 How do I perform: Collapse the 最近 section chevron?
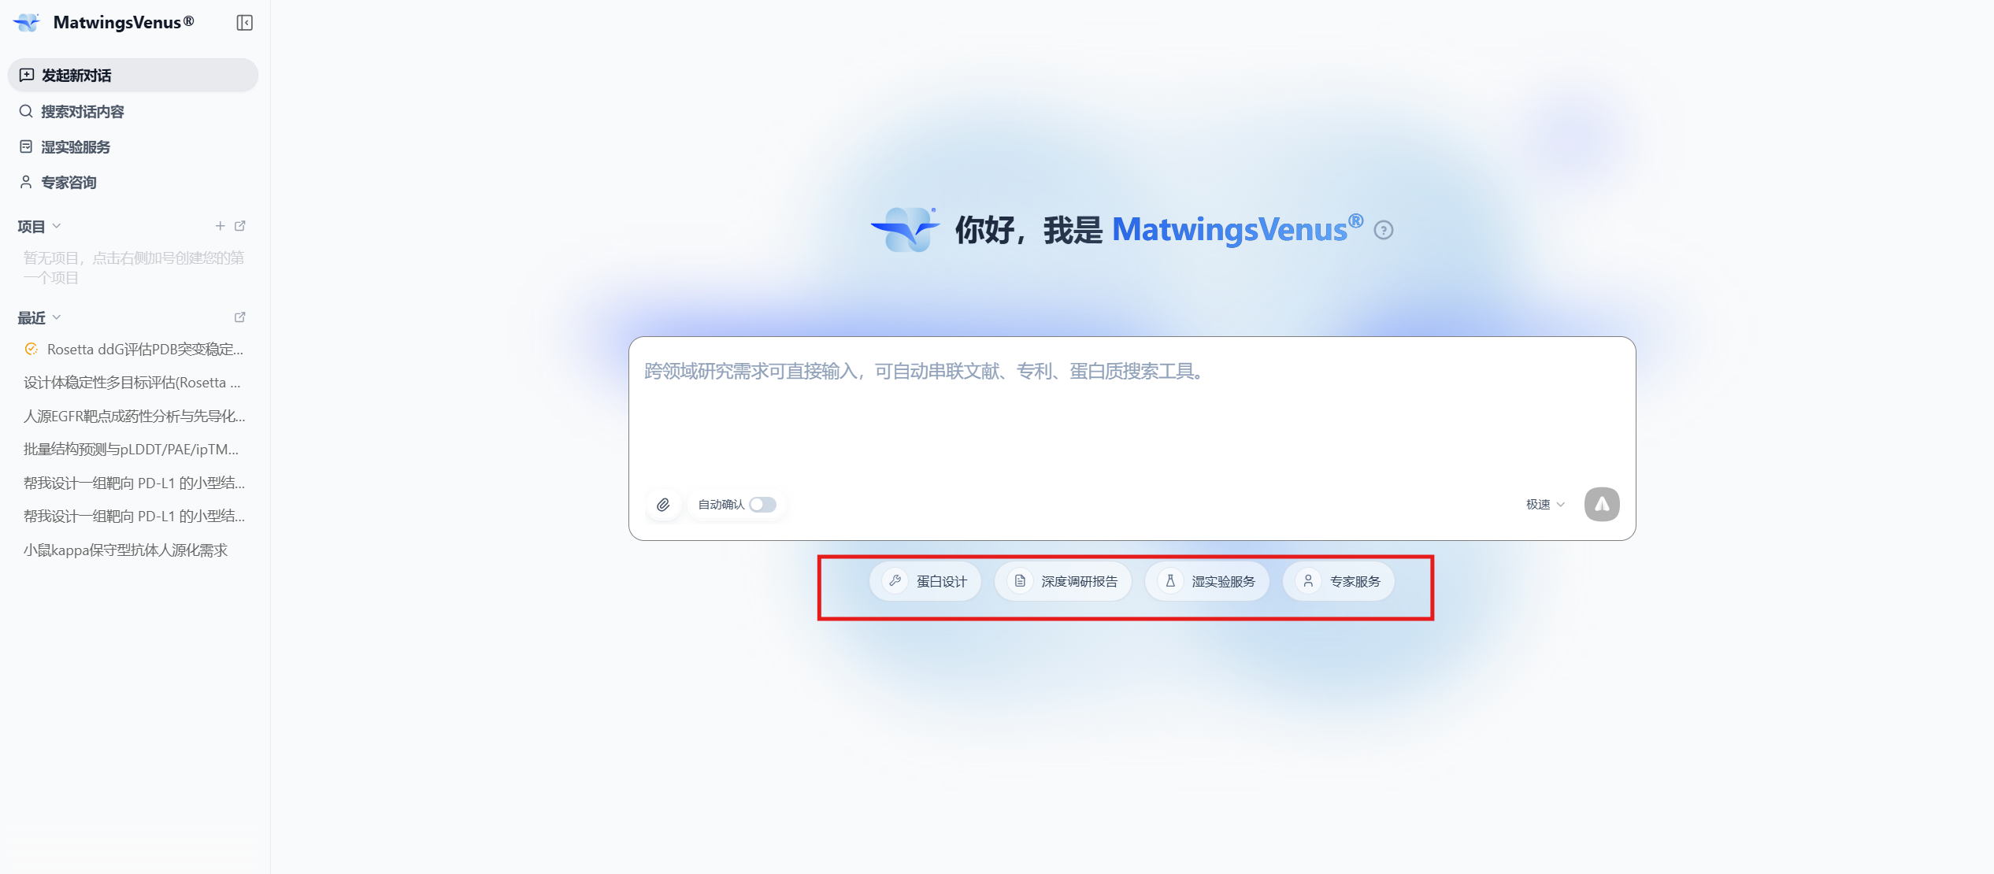pyautogui.click(x=57, y=317)
